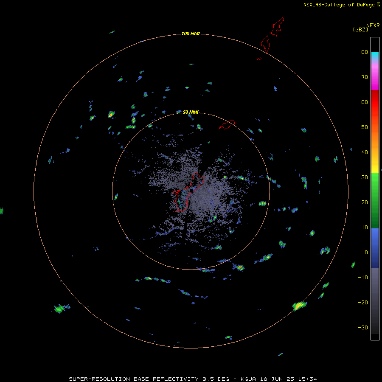
Task: Click the 30 tick on the dBZ scale
Action: pos(365,177)
